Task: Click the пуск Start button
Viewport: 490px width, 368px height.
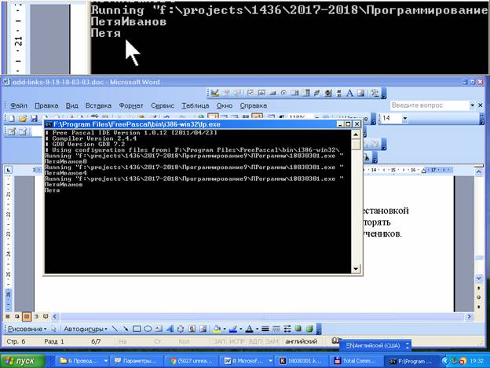Action: (23, 361)
